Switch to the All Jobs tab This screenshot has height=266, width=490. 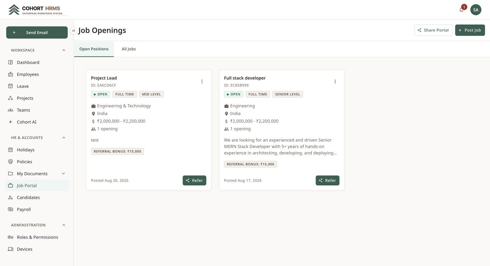129,49
